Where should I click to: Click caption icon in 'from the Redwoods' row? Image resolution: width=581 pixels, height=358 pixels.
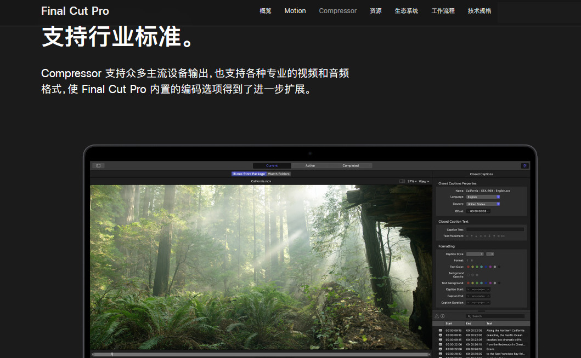pyautogui.click(x=440, y=344)
